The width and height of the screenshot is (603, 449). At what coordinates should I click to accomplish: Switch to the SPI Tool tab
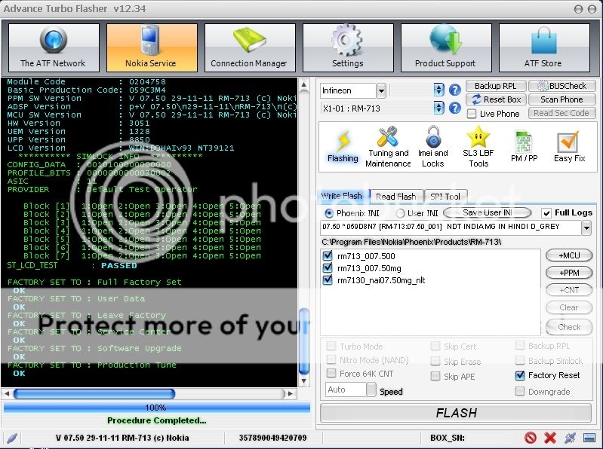(x=445, y=197)
